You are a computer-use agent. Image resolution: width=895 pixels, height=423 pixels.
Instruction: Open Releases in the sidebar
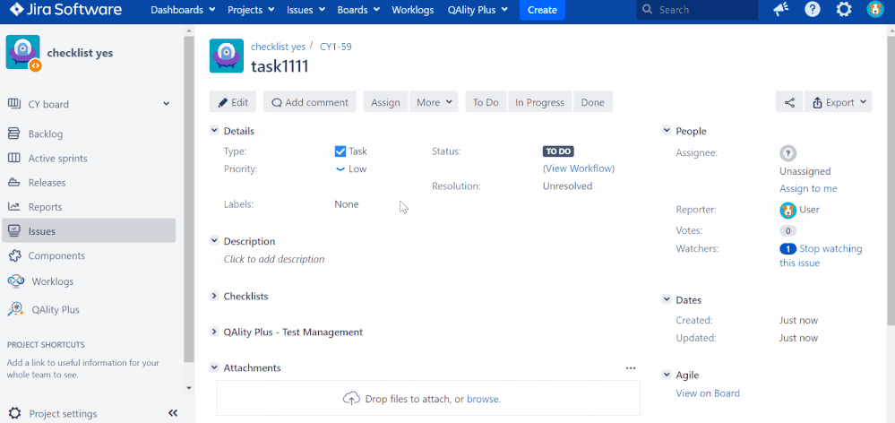coord(47,183)
